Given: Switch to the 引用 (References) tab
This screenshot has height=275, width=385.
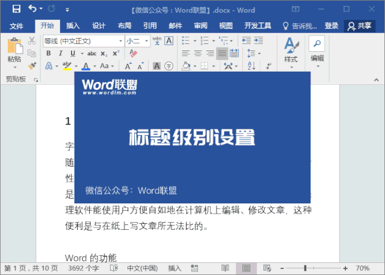Looking at the screenshot, I should coord(150,26).
